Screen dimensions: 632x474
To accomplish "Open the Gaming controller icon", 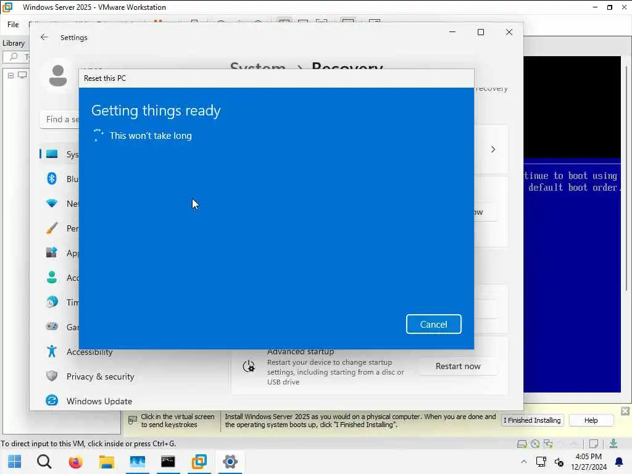I will pyautogui.click(x=52, y=326).
